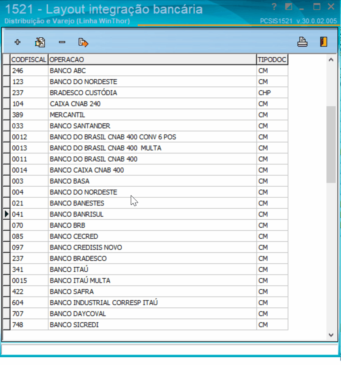
Task: Click the edit layout document icon
Action: (40, 42)
